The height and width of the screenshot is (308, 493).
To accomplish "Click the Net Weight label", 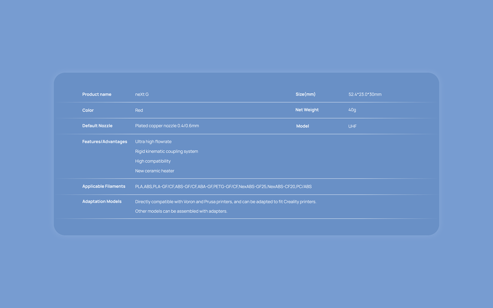I will point(307,110).
